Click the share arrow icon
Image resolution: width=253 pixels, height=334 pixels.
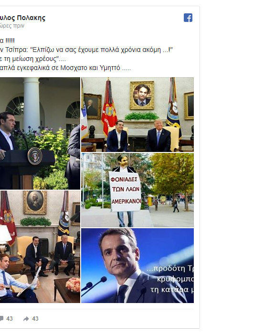(x=26, y=319)
